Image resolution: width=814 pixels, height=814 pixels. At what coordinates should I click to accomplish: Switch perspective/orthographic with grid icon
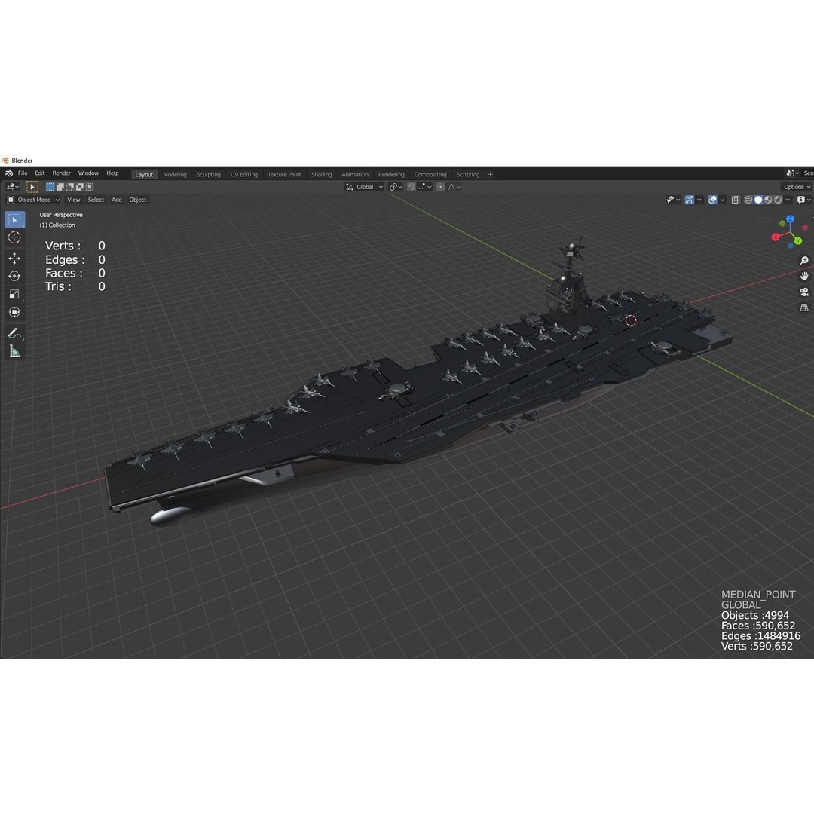tap(804, 308)
